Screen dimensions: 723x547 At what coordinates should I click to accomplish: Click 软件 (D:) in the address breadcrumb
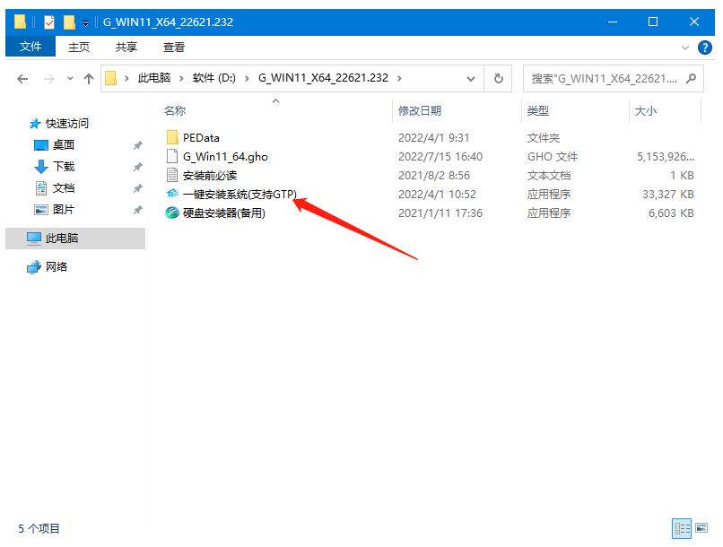[214, 78]
